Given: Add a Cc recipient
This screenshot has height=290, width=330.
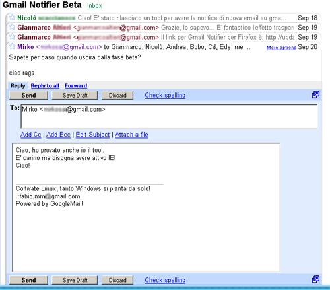Looking at the screenshot, I should point(31,135).
